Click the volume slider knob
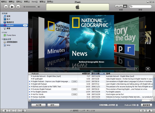The height and width of the screenshot is (113, 155). click(36, 7)
